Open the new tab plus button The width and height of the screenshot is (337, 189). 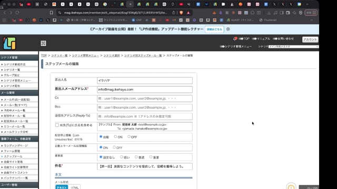click(x=308, y=4)
